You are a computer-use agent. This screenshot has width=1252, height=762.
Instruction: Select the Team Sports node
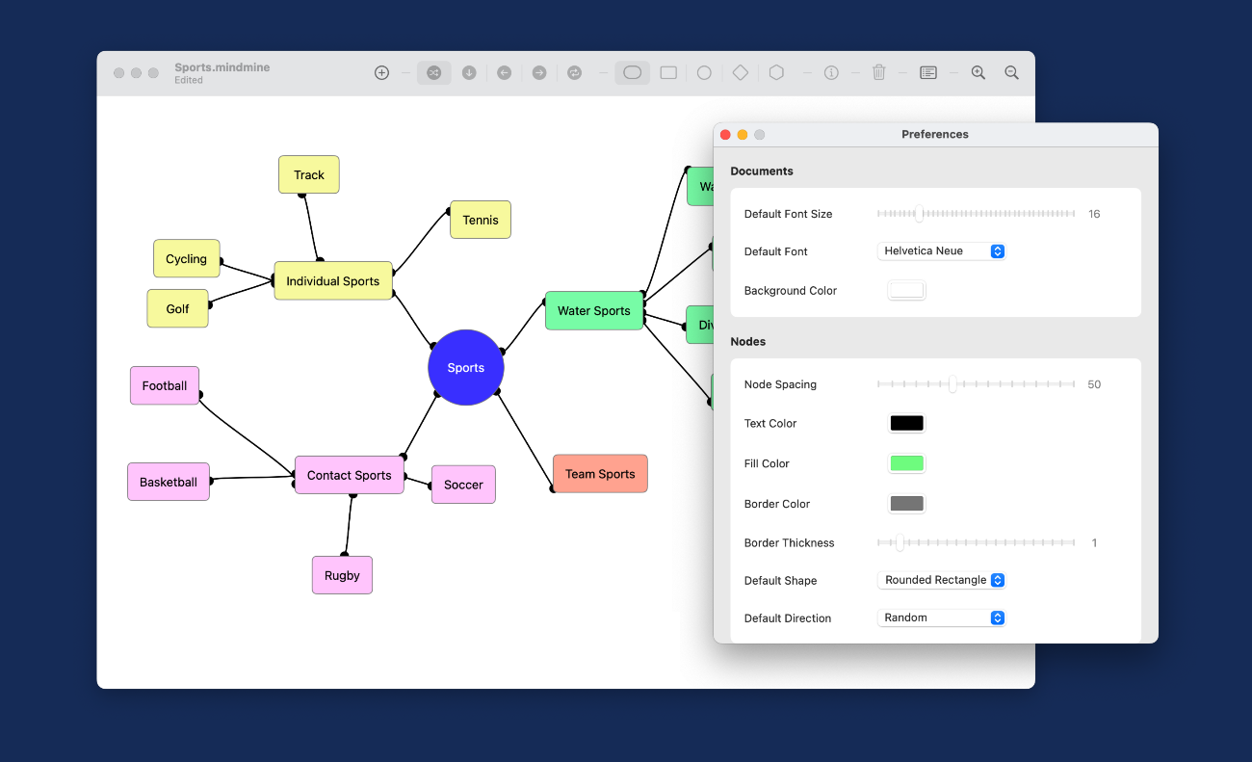(x=600, y=474)
